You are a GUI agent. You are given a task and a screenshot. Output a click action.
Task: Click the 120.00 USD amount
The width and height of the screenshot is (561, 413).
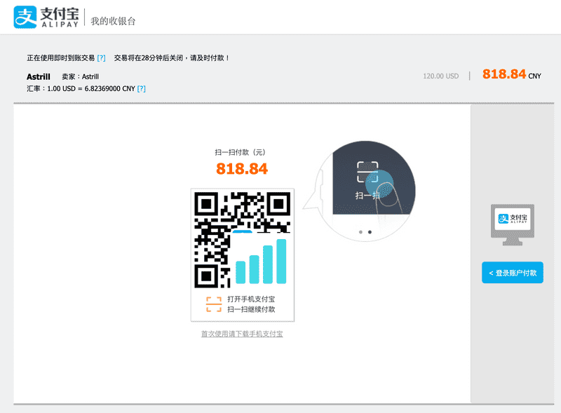(x=441, y=76)
